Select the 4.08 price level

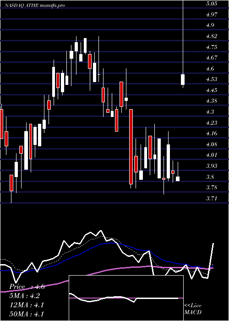tap(212, 144)
